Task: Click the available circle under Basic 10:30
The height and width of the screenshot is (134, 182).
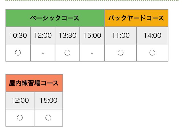Action: [18, 53]
